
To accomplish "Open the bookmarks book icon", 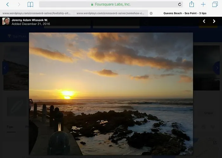I will (x=30, y=4).
